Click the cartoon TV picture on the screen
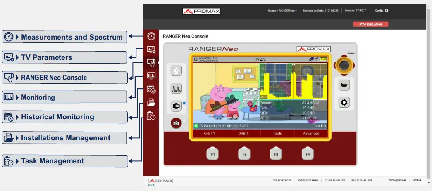The height and width of the screenshot is (191, 432). 226,94
